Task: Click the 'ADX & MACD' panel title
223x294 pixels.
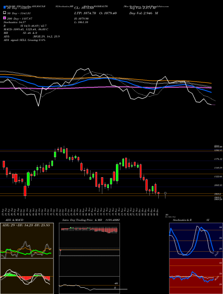Action: pyautogui.click(x=13, y=220)
